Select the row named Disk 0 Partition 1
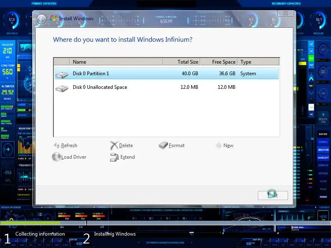Image resolution: width=331 pixels, height=248 pixels. click(x=167, y=74)
